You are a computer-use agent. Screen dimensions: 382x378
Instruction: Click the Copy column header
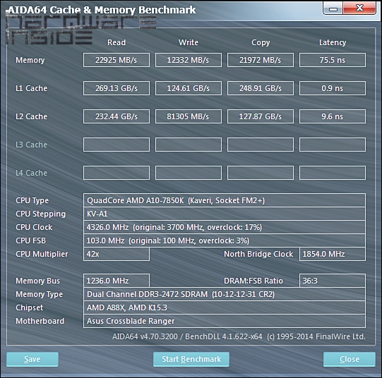point(261,42)
